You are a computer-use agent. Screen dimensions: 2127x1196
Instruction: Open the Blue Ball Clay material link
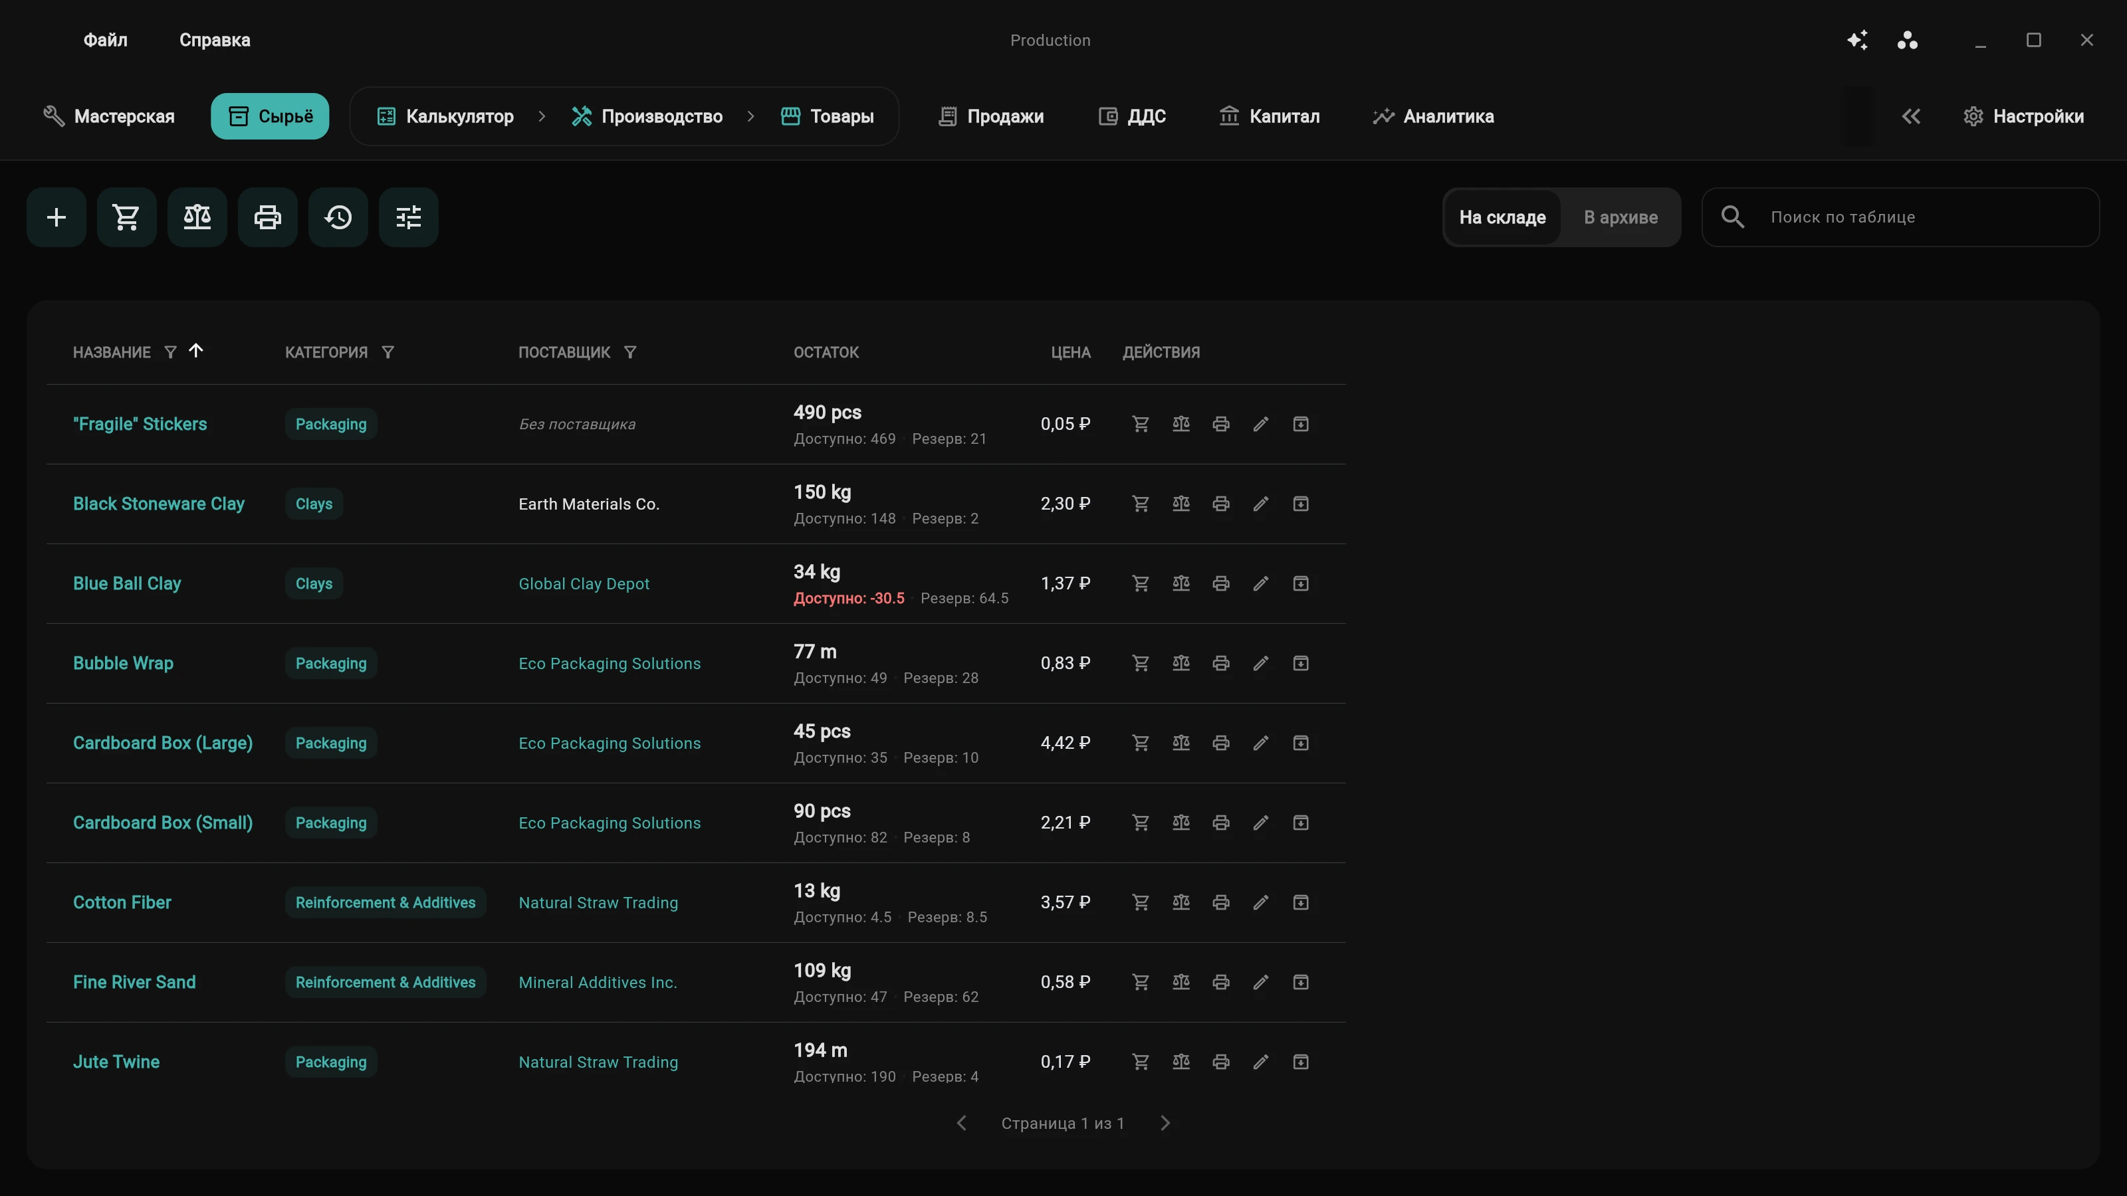(127, 583)
